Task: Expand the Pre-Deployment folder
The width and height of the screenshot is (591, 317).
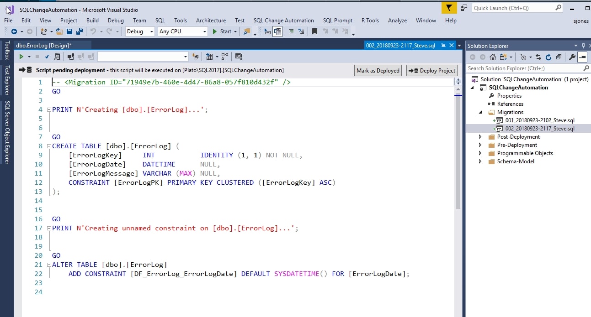Action: coord(480,145)
